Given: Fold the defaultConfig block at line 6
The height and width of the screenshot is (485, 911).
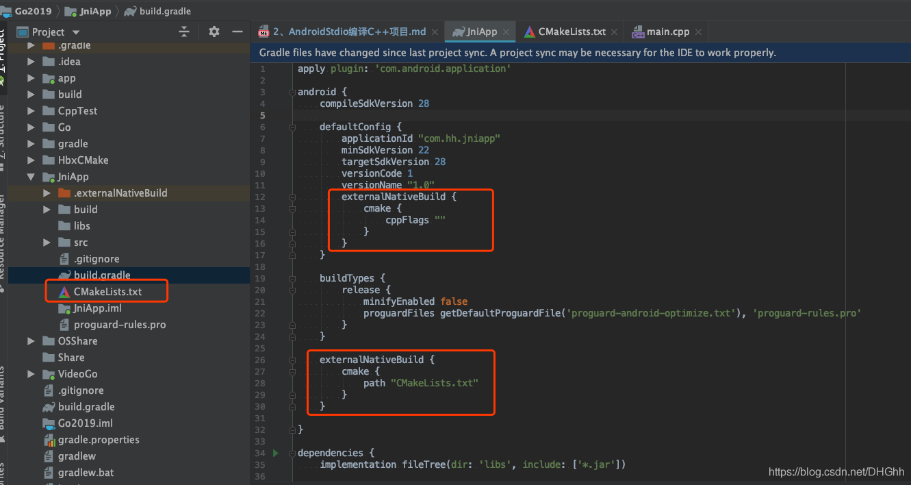Looking at the screenshot, I should click(292, 127).
